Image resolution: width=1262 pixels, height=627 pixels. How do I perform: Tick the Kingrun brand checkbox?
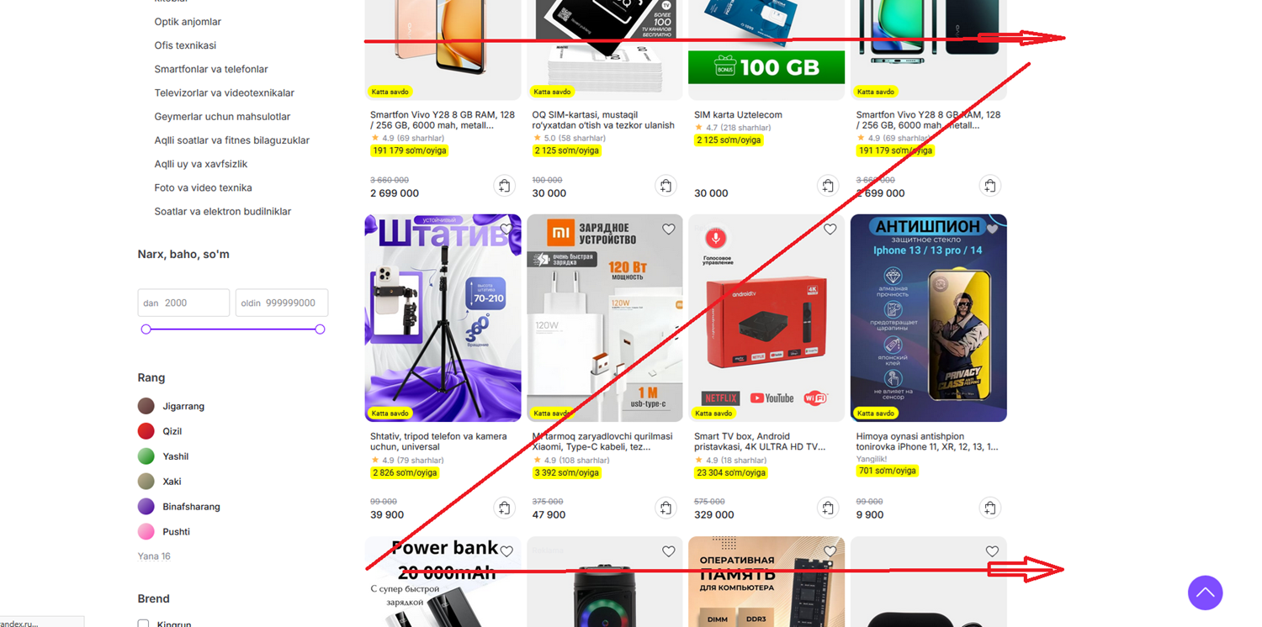[x=144, y=624]
